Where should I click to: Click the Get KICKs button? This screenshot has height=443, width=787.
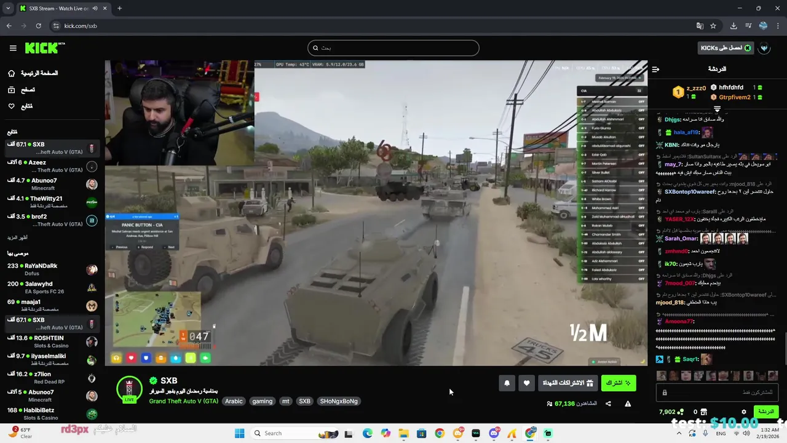pos(726,48)
